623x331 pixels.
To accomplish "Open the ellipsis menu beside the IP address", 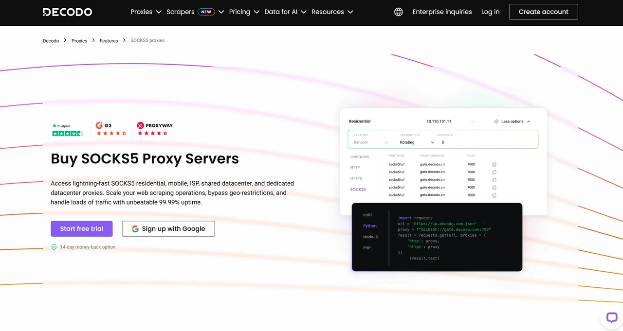I will coord(472,121).
